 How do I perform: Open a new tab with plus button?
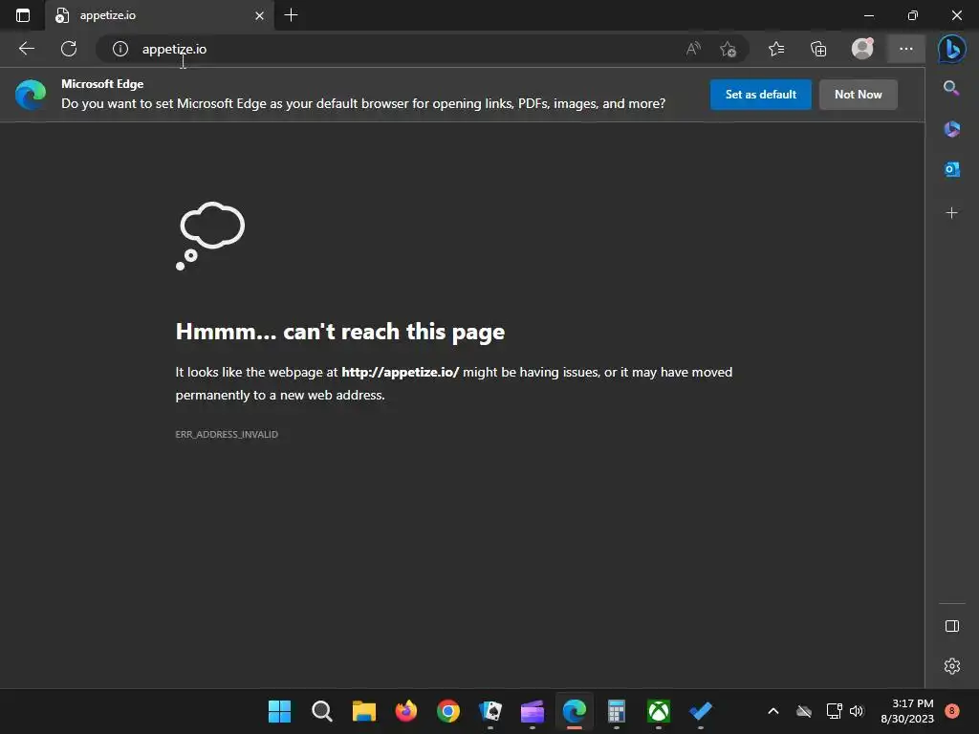291,15
